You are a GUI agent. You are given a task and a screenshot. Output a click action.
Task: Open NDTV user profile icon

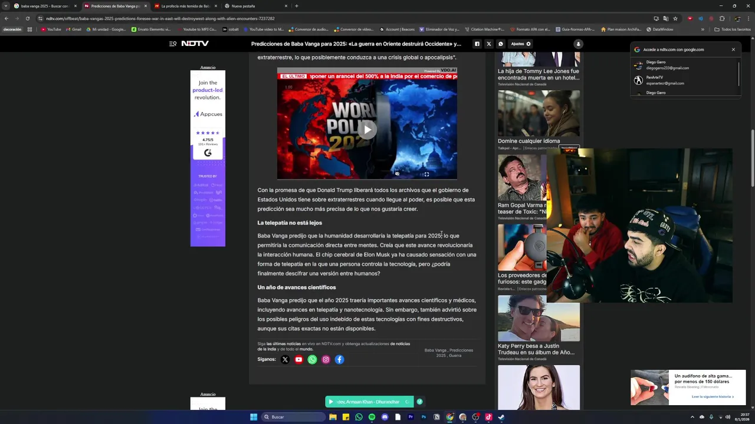[x=578, y=44]
